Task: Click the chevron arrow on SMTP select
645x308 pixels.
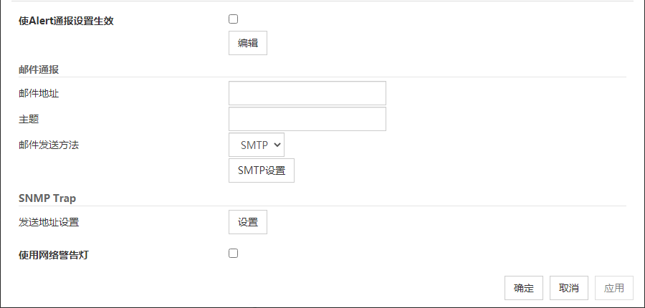Action: pyautogui.click(x=277, y=145)
